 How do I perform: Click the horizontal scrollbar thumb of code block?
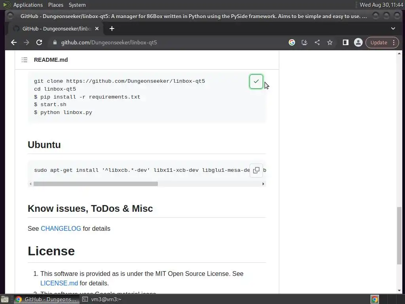click(x=96, y=184)
